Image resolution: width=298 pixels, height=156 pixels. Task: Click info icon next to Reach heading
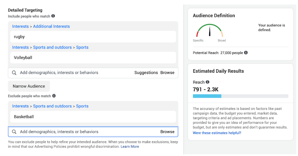pyautogui.click(x=208, y=82)
